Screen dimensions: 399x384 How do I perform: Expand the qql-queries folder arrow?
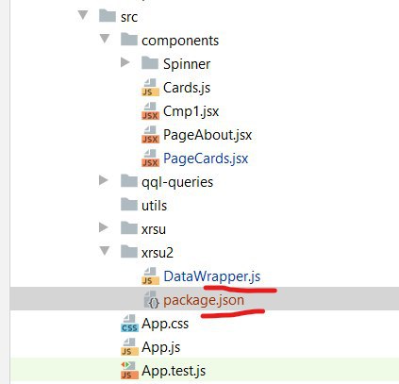tap(104, 180)
